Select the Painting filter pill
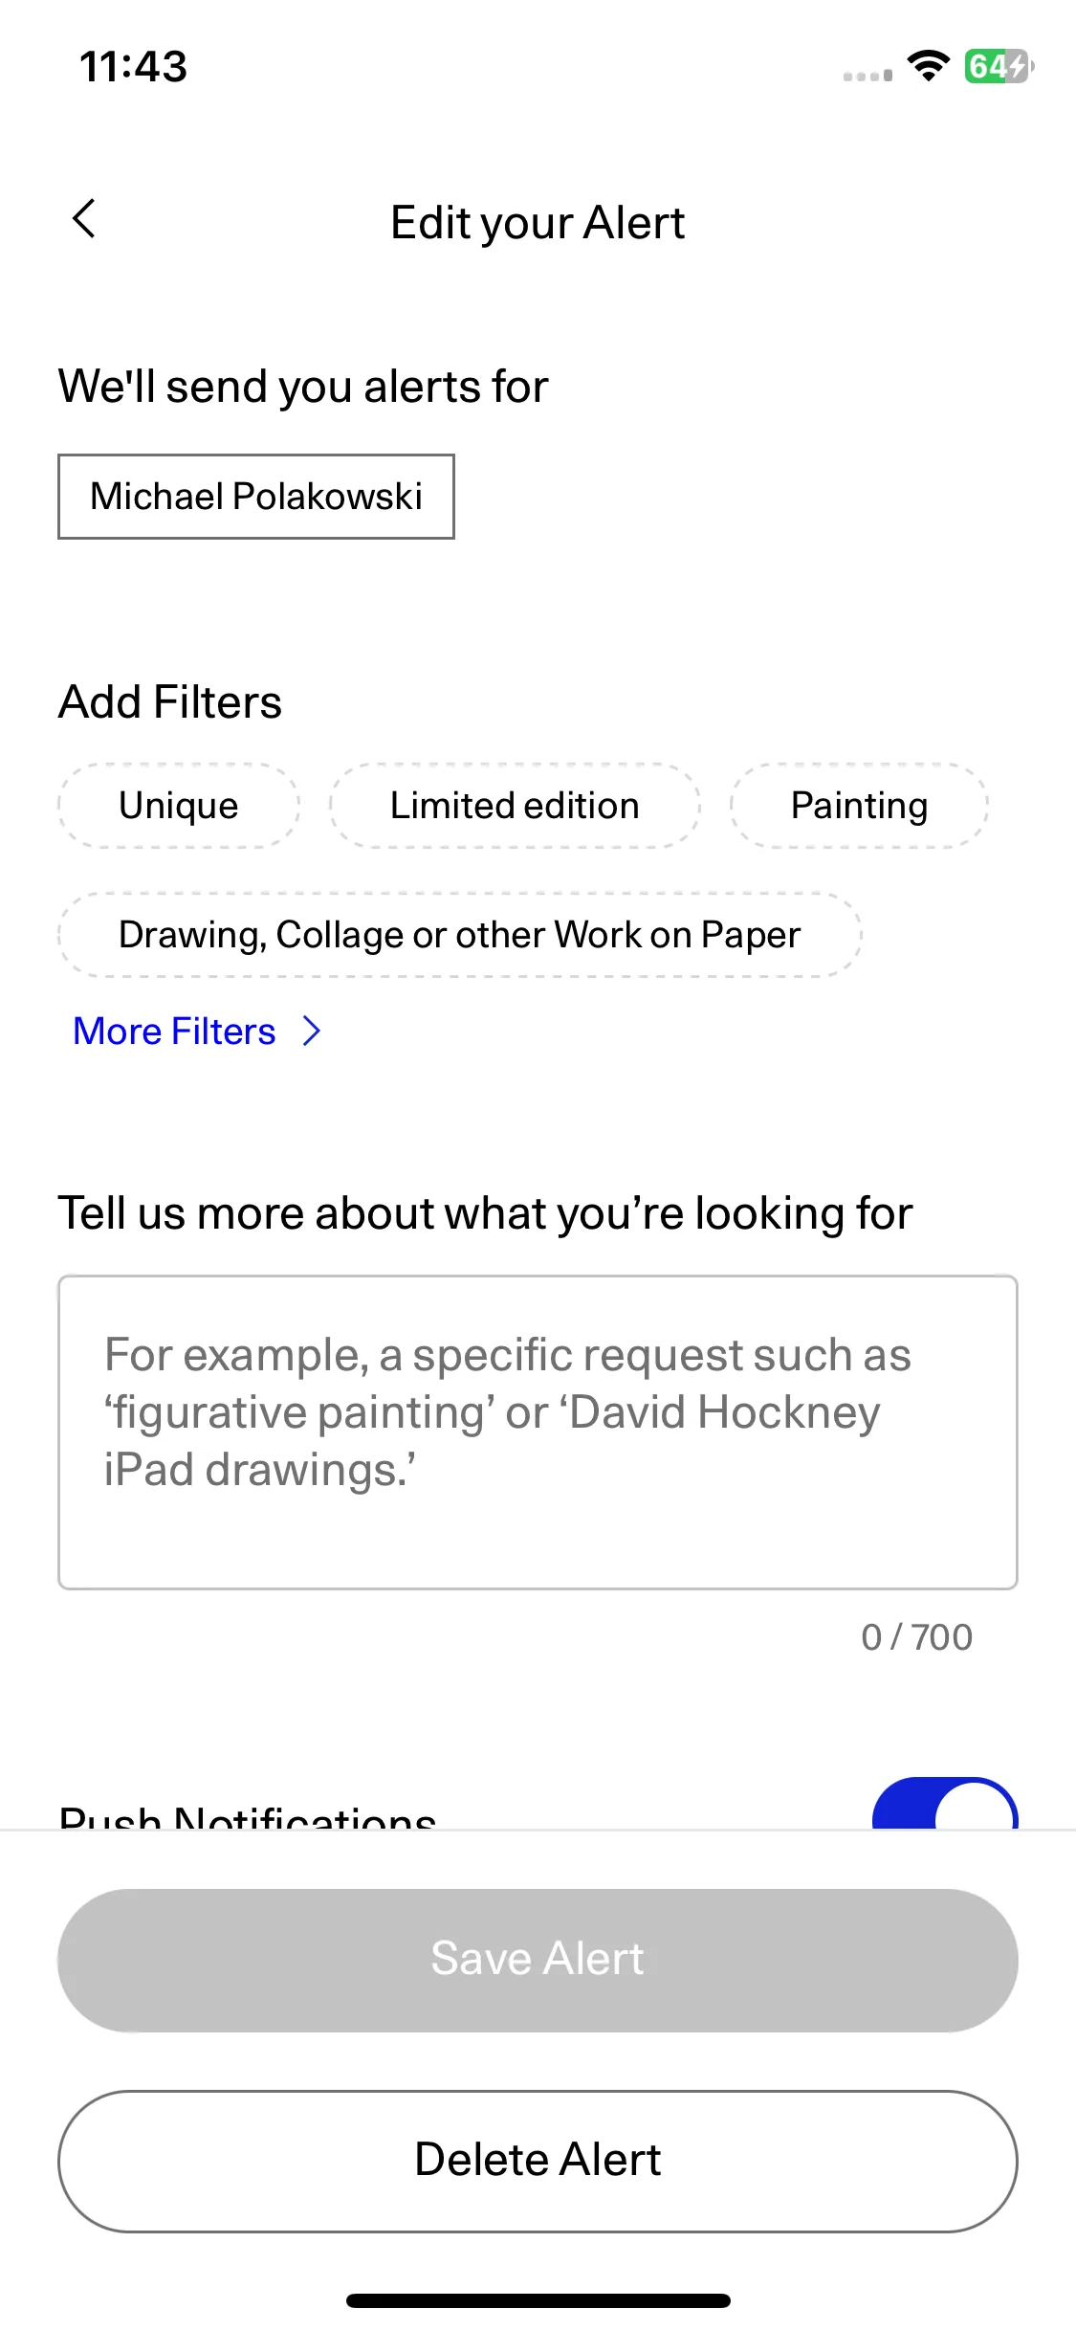 [x=859, y=806]
